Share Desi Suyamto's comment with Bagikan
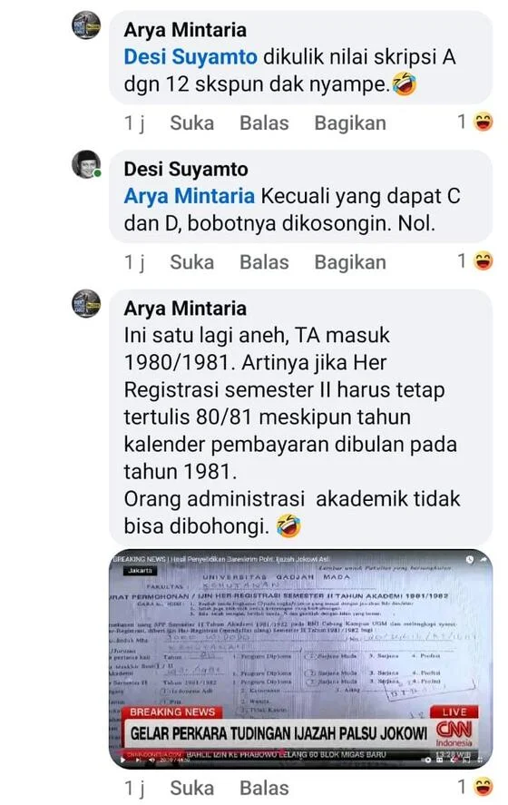This screenshot has width=508, height=805. (350, 262)
